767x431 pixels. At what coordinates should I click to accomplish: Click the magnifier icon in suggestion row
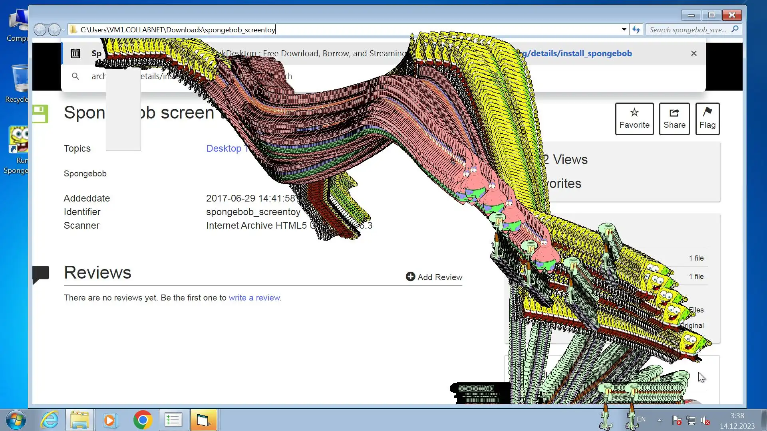76,76
